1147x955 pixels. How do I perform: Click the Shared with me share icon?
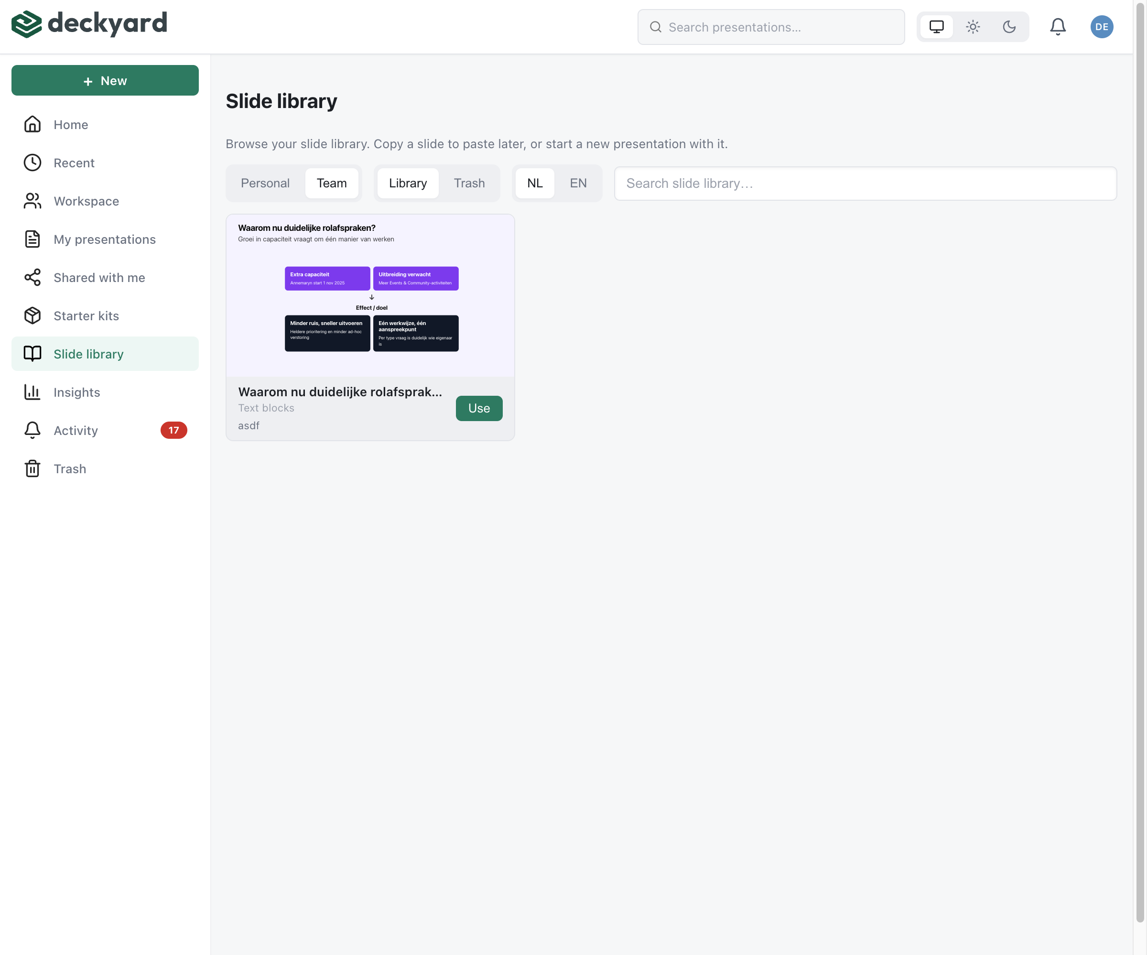[x=33, y=278]
